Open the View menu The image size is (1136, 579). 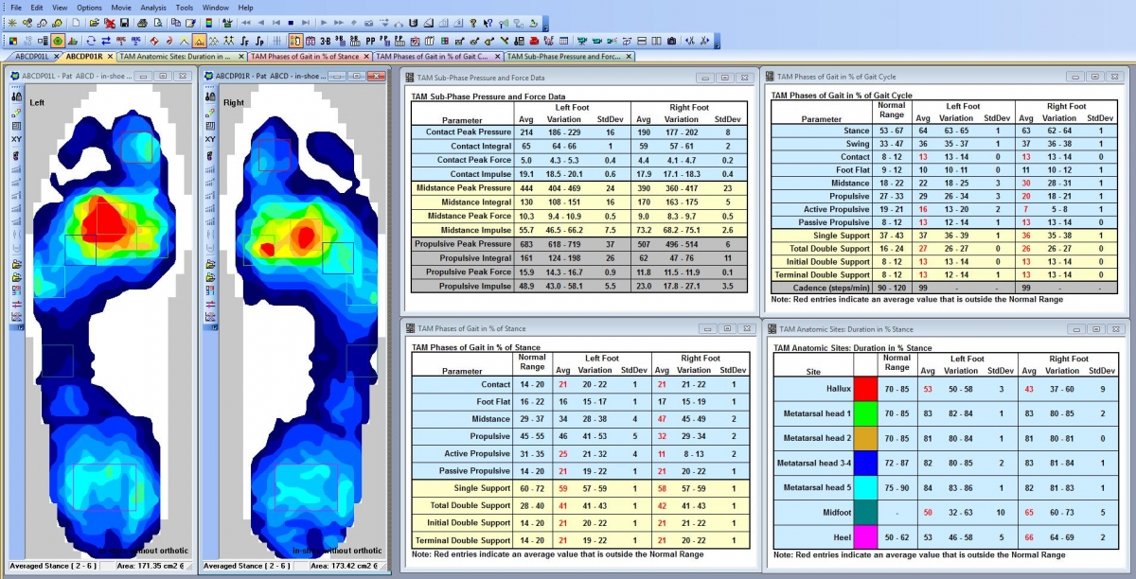point(60,8)
